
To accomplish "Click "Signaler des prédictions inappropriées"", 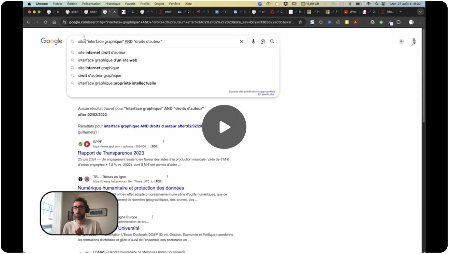I will [x=251, y=91].
